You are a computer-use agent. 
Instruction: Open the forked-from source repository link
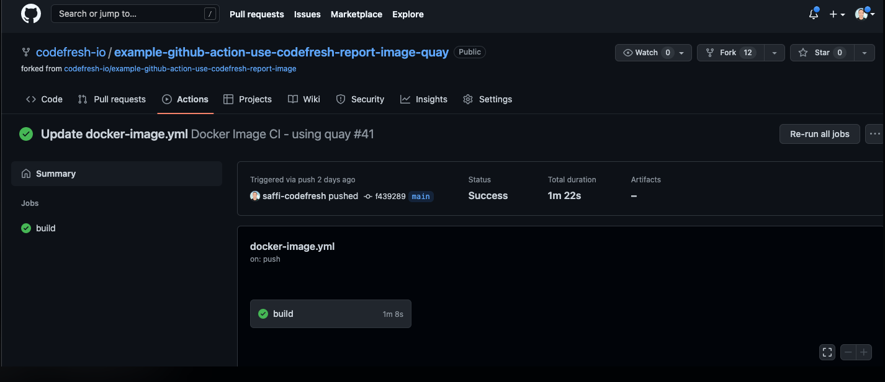pyautogui.click(x=180, y=69)
